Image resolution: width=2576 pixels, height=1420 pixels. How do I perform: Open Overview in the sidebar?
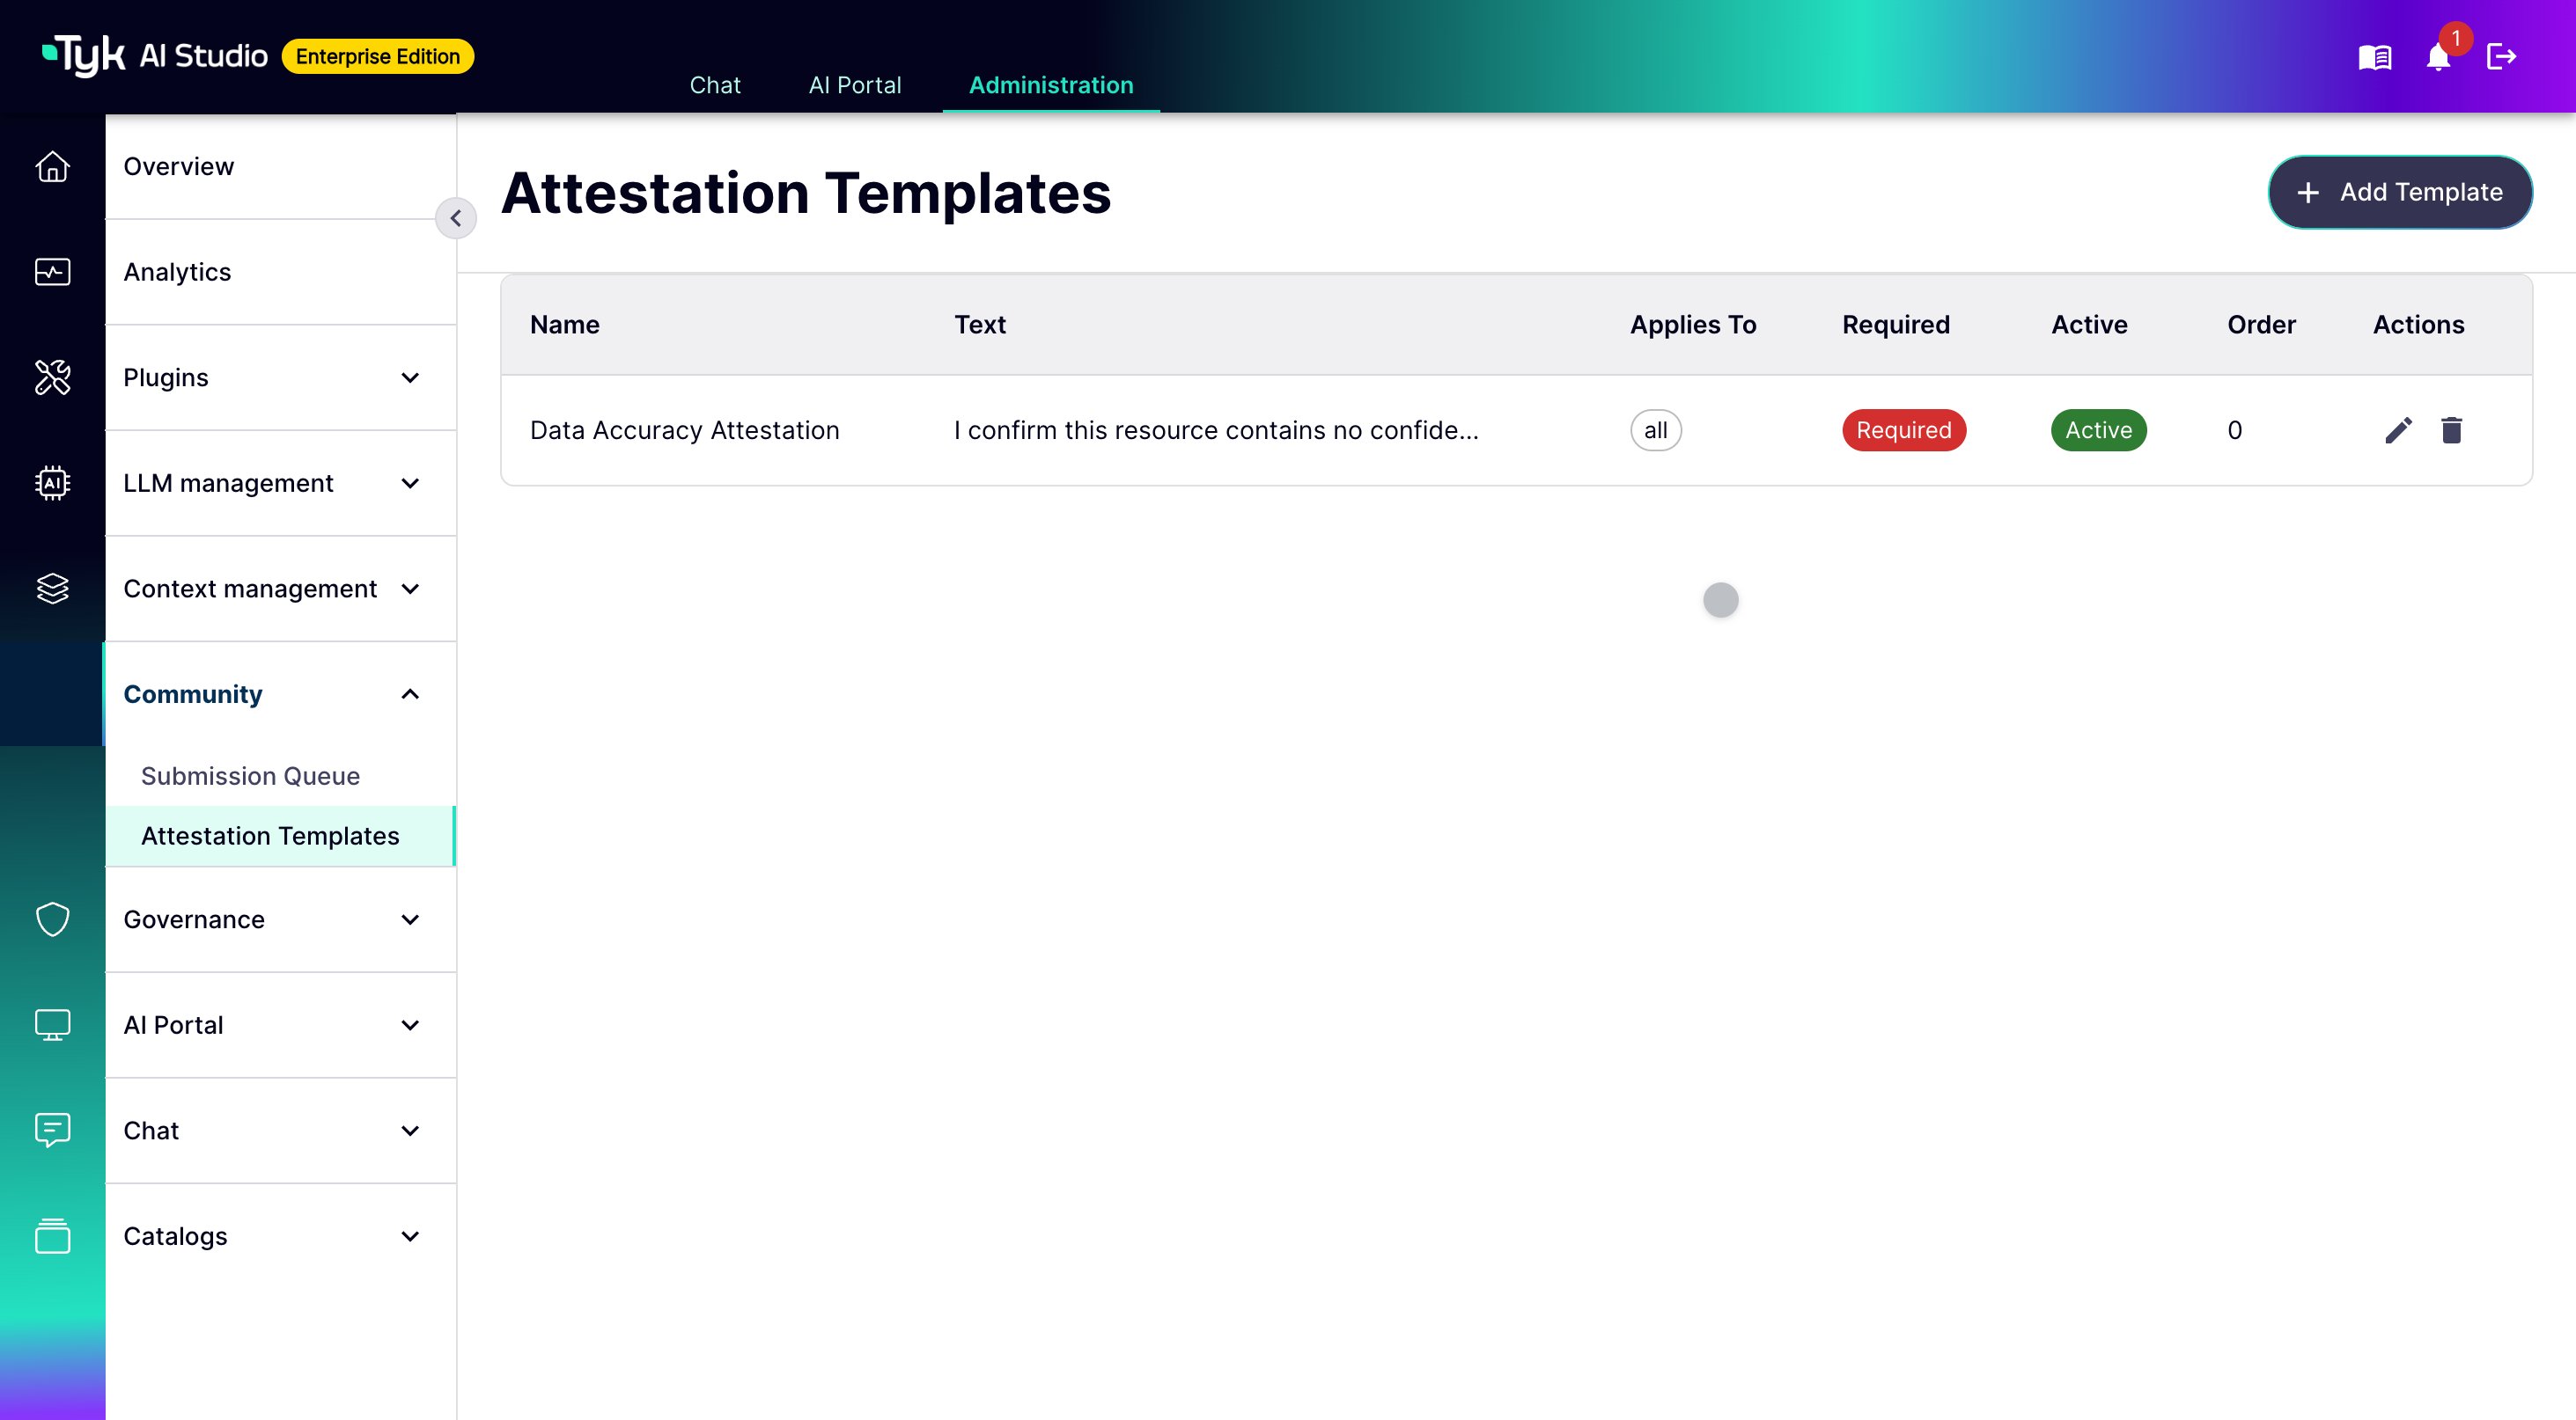coord(280,166)
